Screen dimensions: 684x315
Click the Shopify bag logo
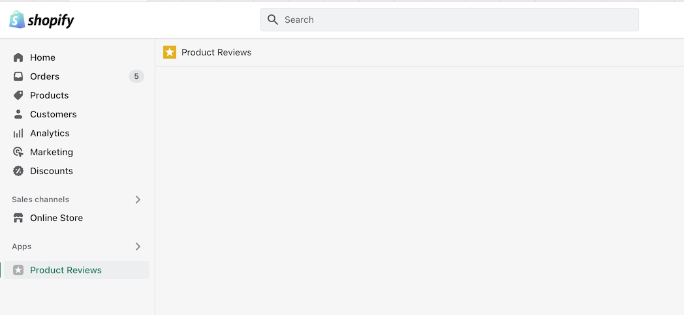point(17,20)
